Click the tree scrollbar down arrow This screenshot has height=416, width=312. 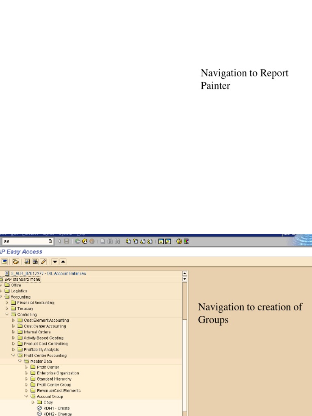point(185,279)
